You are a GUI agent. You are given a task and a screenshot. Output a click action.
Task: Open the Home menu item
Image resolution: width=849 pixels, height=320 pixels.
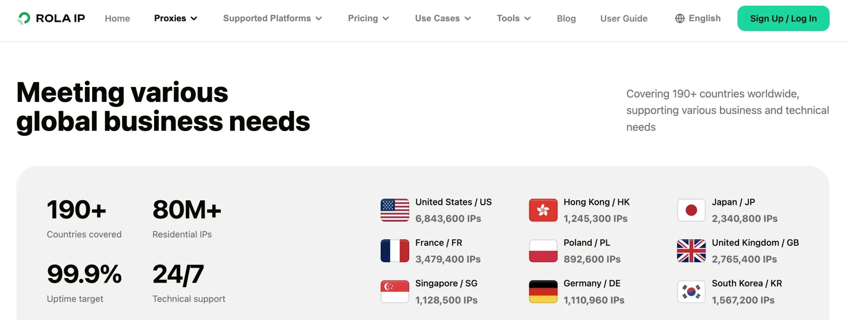click(118, 18)
